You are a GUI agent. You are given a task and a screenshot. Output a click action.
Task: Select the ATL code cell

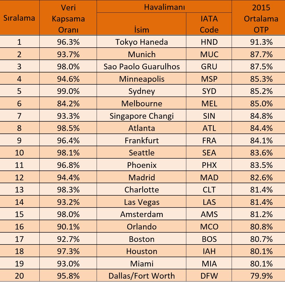209,128
